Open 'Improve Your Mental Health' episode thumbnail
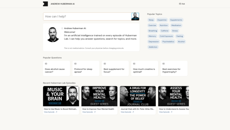Image resolution: width=230 pixels, height=130 pixels. (99, 96)
